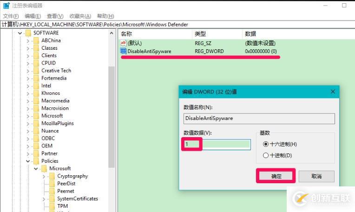Select the Nuance folder icon
The image size is (355, 212).
click(36, 131)
